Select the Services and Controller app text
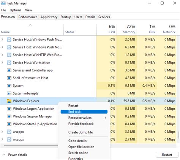This screenshot has height=160, width=180. click(x=33, y=70)
